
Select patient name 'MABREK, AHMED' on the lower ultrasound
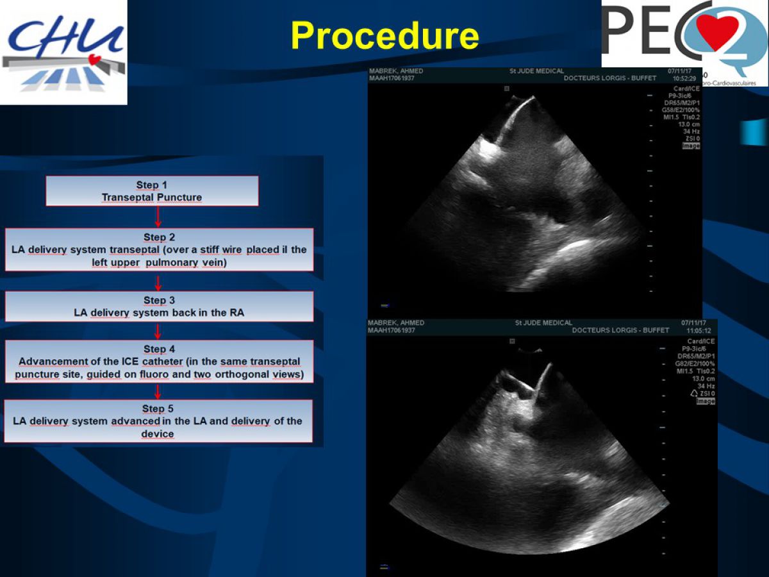click(x=396, y=323)
